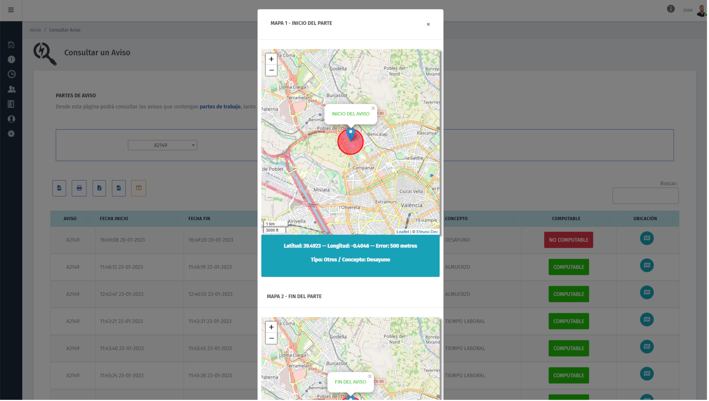Viewport: 709px width, 401px height.
Task: Open the orange column visibility button
Action: 138,188
